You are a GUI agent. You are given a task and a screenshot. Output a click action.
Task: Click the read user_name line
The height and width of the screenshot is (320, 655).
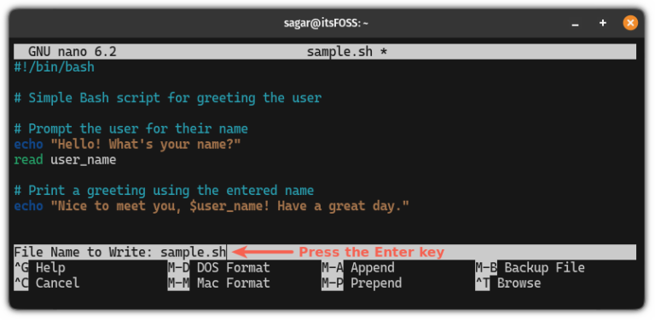65,160
